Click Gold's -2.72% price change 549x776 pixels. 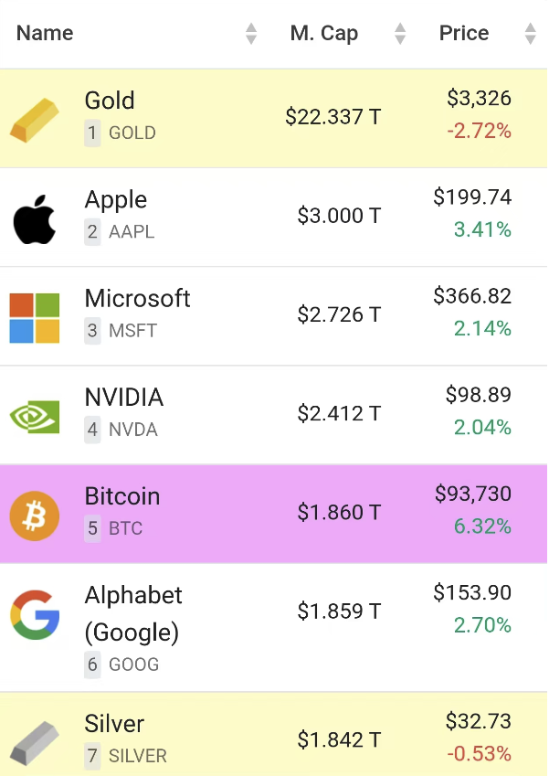(x=479, y=131)
